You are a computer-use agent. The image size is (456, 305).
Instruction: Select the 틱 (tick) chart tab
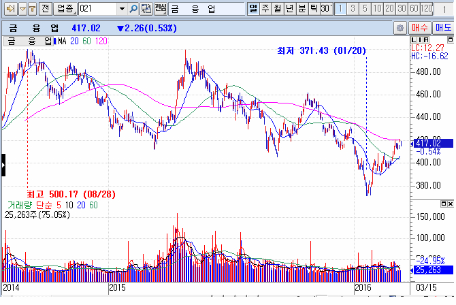click(x=313, y=9)
